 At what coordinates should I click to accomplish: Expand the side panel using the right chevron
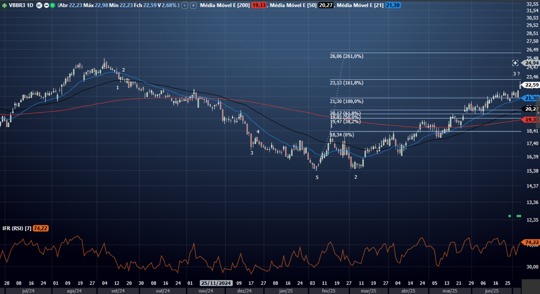(538, 112)
